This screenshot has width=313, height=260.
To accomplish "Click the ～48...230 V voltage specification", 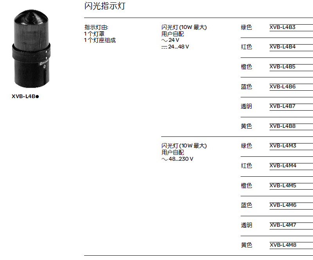I will tap(177, 159).
